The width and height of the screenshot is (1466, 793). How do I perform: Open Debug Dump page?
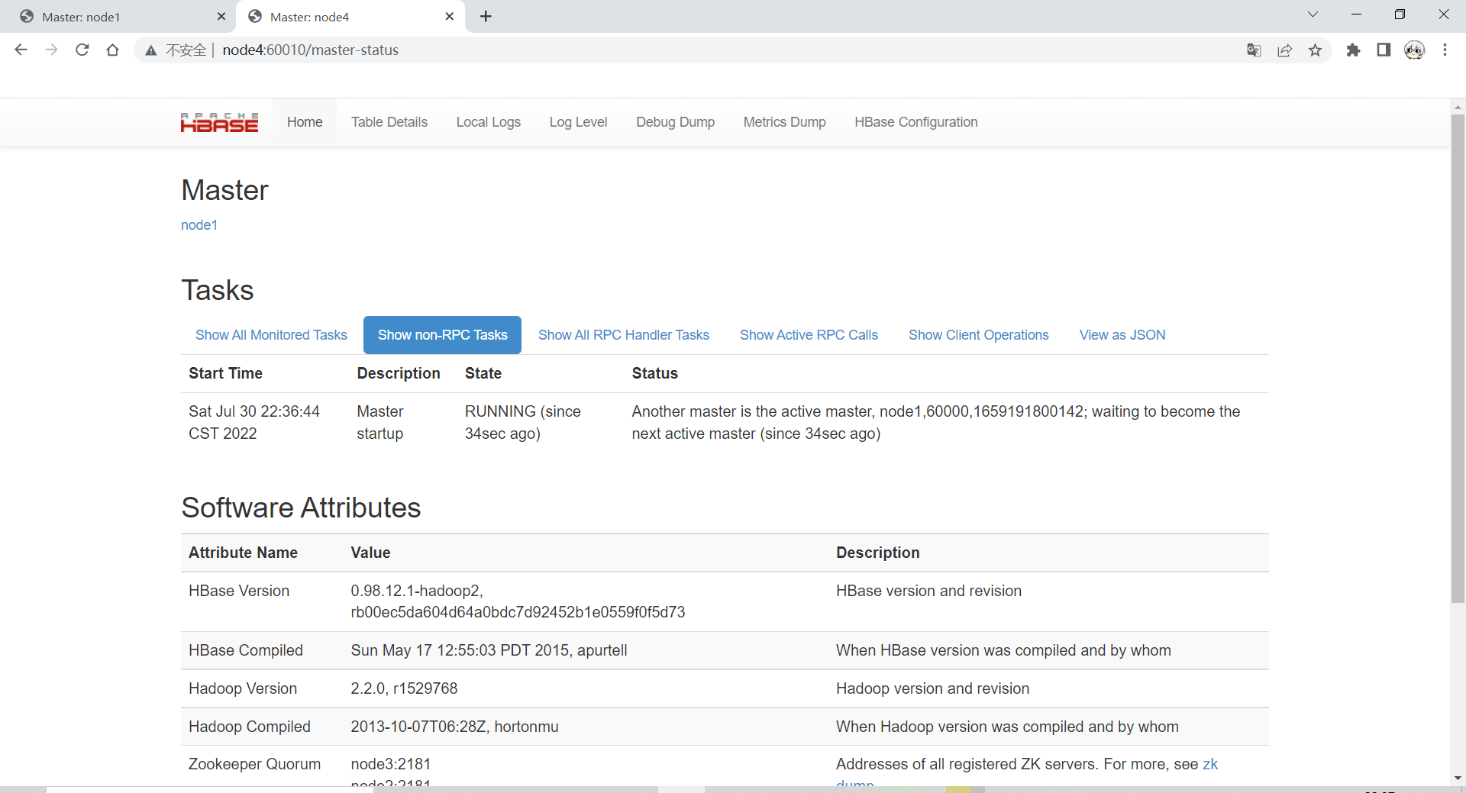[676, 122]
